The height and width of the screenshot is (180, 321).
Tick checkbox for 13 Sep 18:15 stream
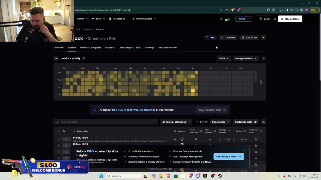(x=59, y=145)
